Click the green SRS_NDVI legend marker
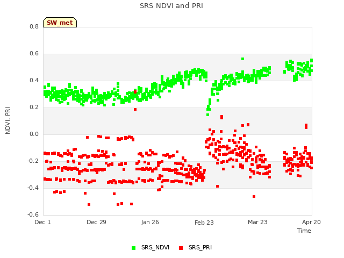This screenshot has width=344, height=258. coord(133,248)
